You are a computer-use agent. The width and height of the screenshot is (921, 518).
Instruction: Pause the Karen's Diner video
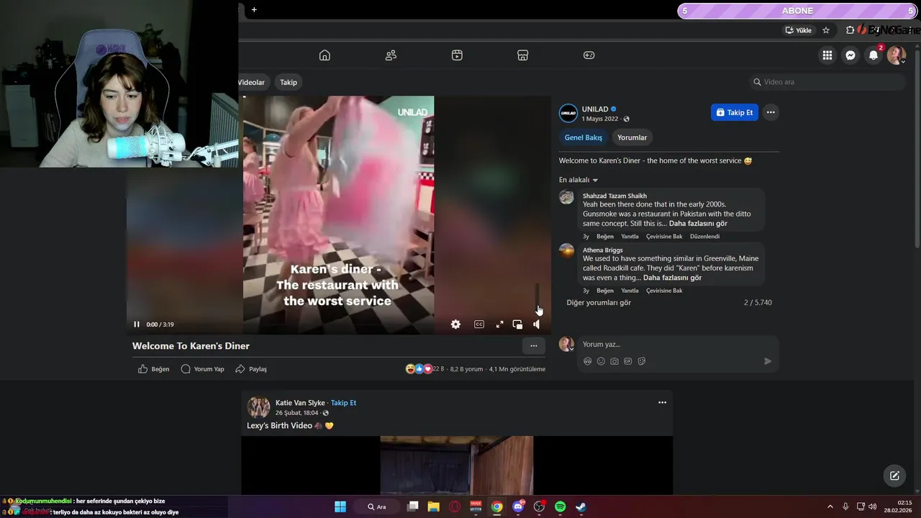pyautogui.click(x=137, y=324)
